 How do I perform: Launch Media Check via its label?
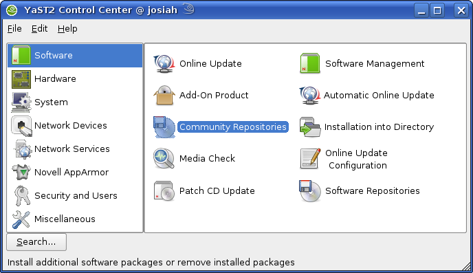[x=207, y=158]
